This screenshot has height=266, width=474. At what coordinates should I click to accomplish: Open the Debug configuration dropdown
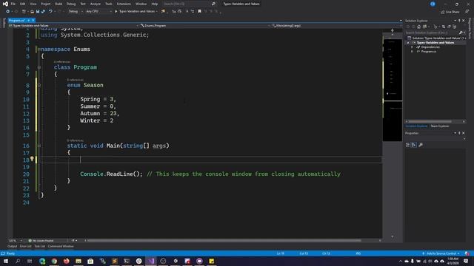[76, 12]
